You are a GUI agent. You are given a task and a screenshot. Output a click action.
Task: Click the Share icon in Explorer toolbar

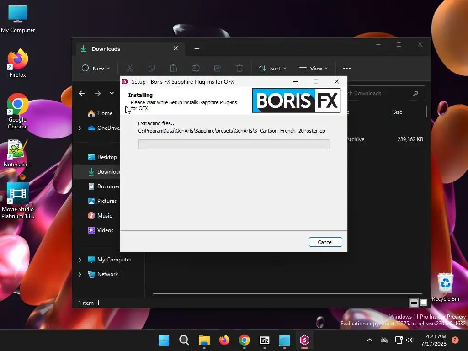click(x=217, y=69)
